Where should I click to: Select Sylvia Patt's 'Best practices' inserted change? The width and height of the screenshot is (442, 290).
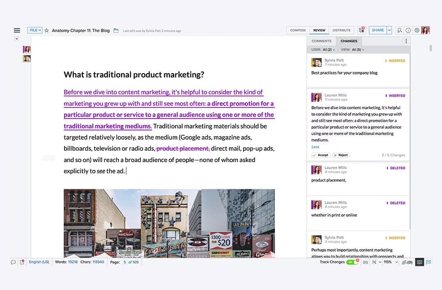[358, 71]
